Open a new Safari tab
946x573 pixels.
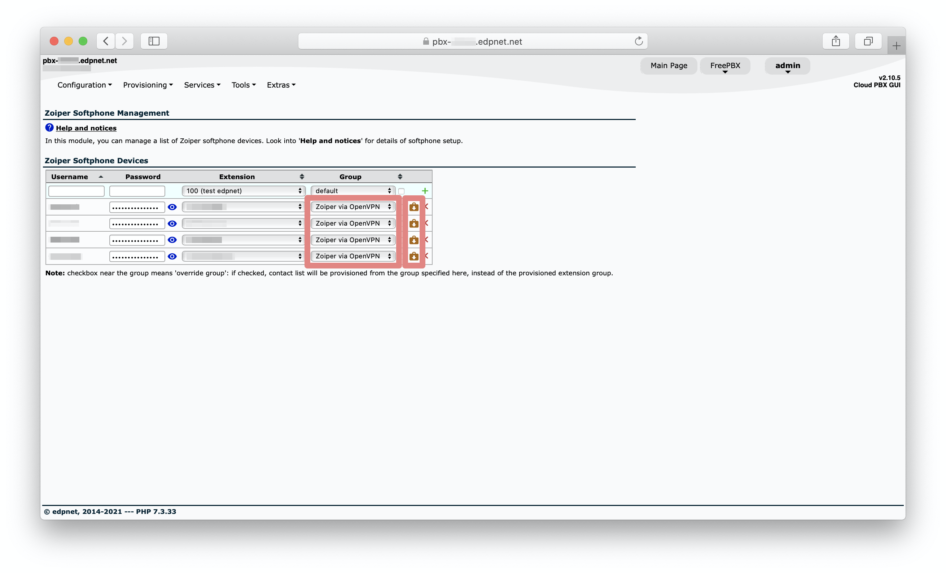(x=896, y=46)
